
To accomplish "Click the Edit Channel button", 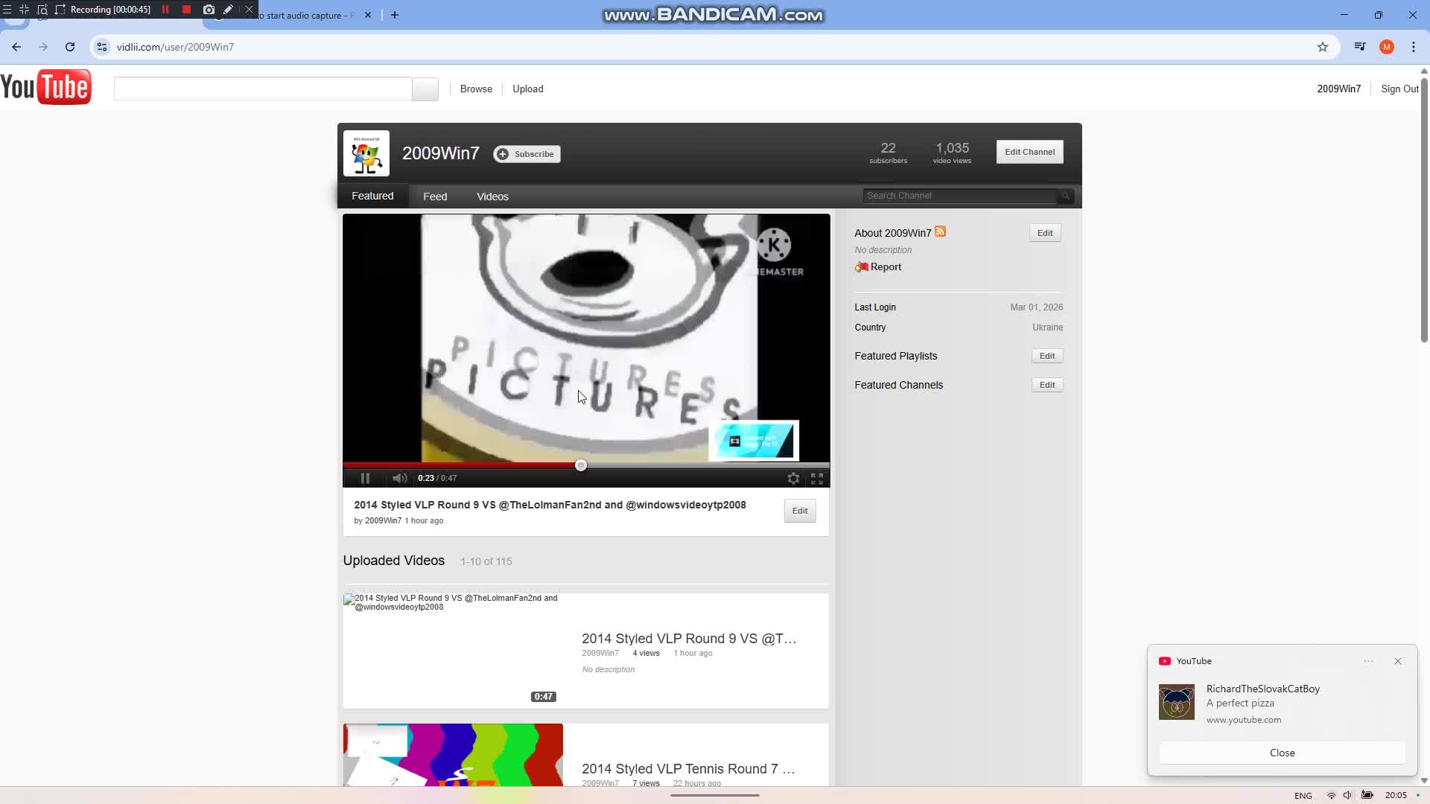I will click(x=1029, y=152).
